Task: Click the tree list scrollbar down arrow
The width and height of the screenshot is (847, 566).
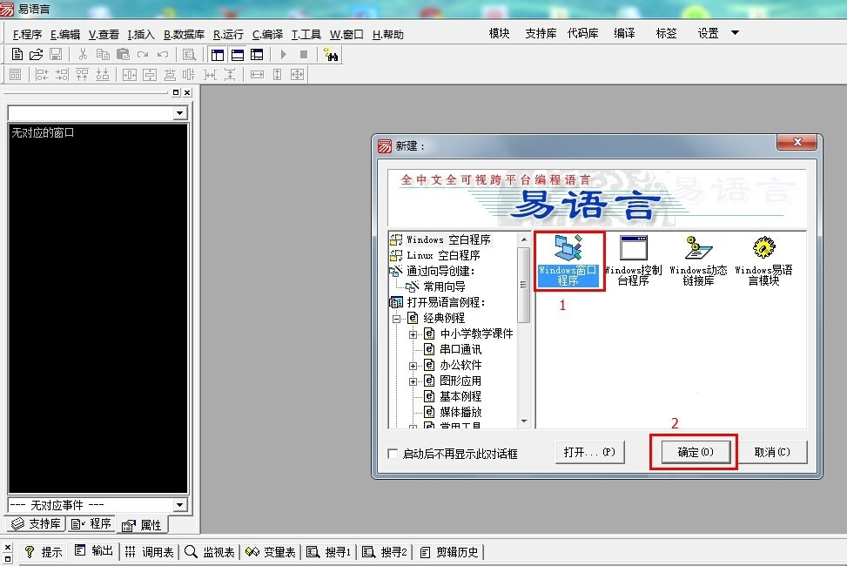Action: click(x=524, y=421)
